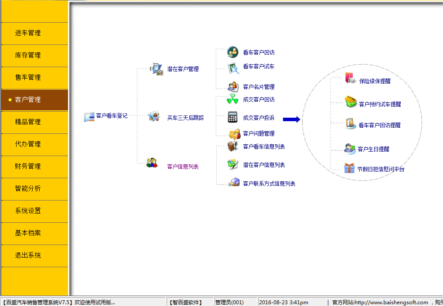Open the purple 客户信息列表 link
The width and height of the screenshot is (443, 306).
[183, 167]
